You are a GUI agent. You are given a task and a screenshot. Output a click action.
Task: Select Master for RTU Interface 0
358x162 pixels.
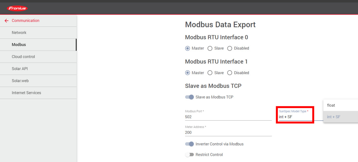click(x=187, y=48)
